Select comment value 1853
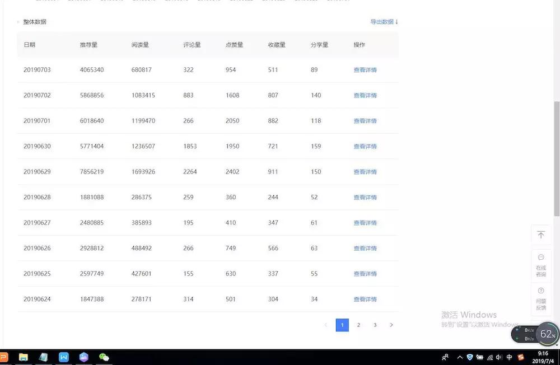The height and width of the screenshot is (365, 560). [190, 147]
